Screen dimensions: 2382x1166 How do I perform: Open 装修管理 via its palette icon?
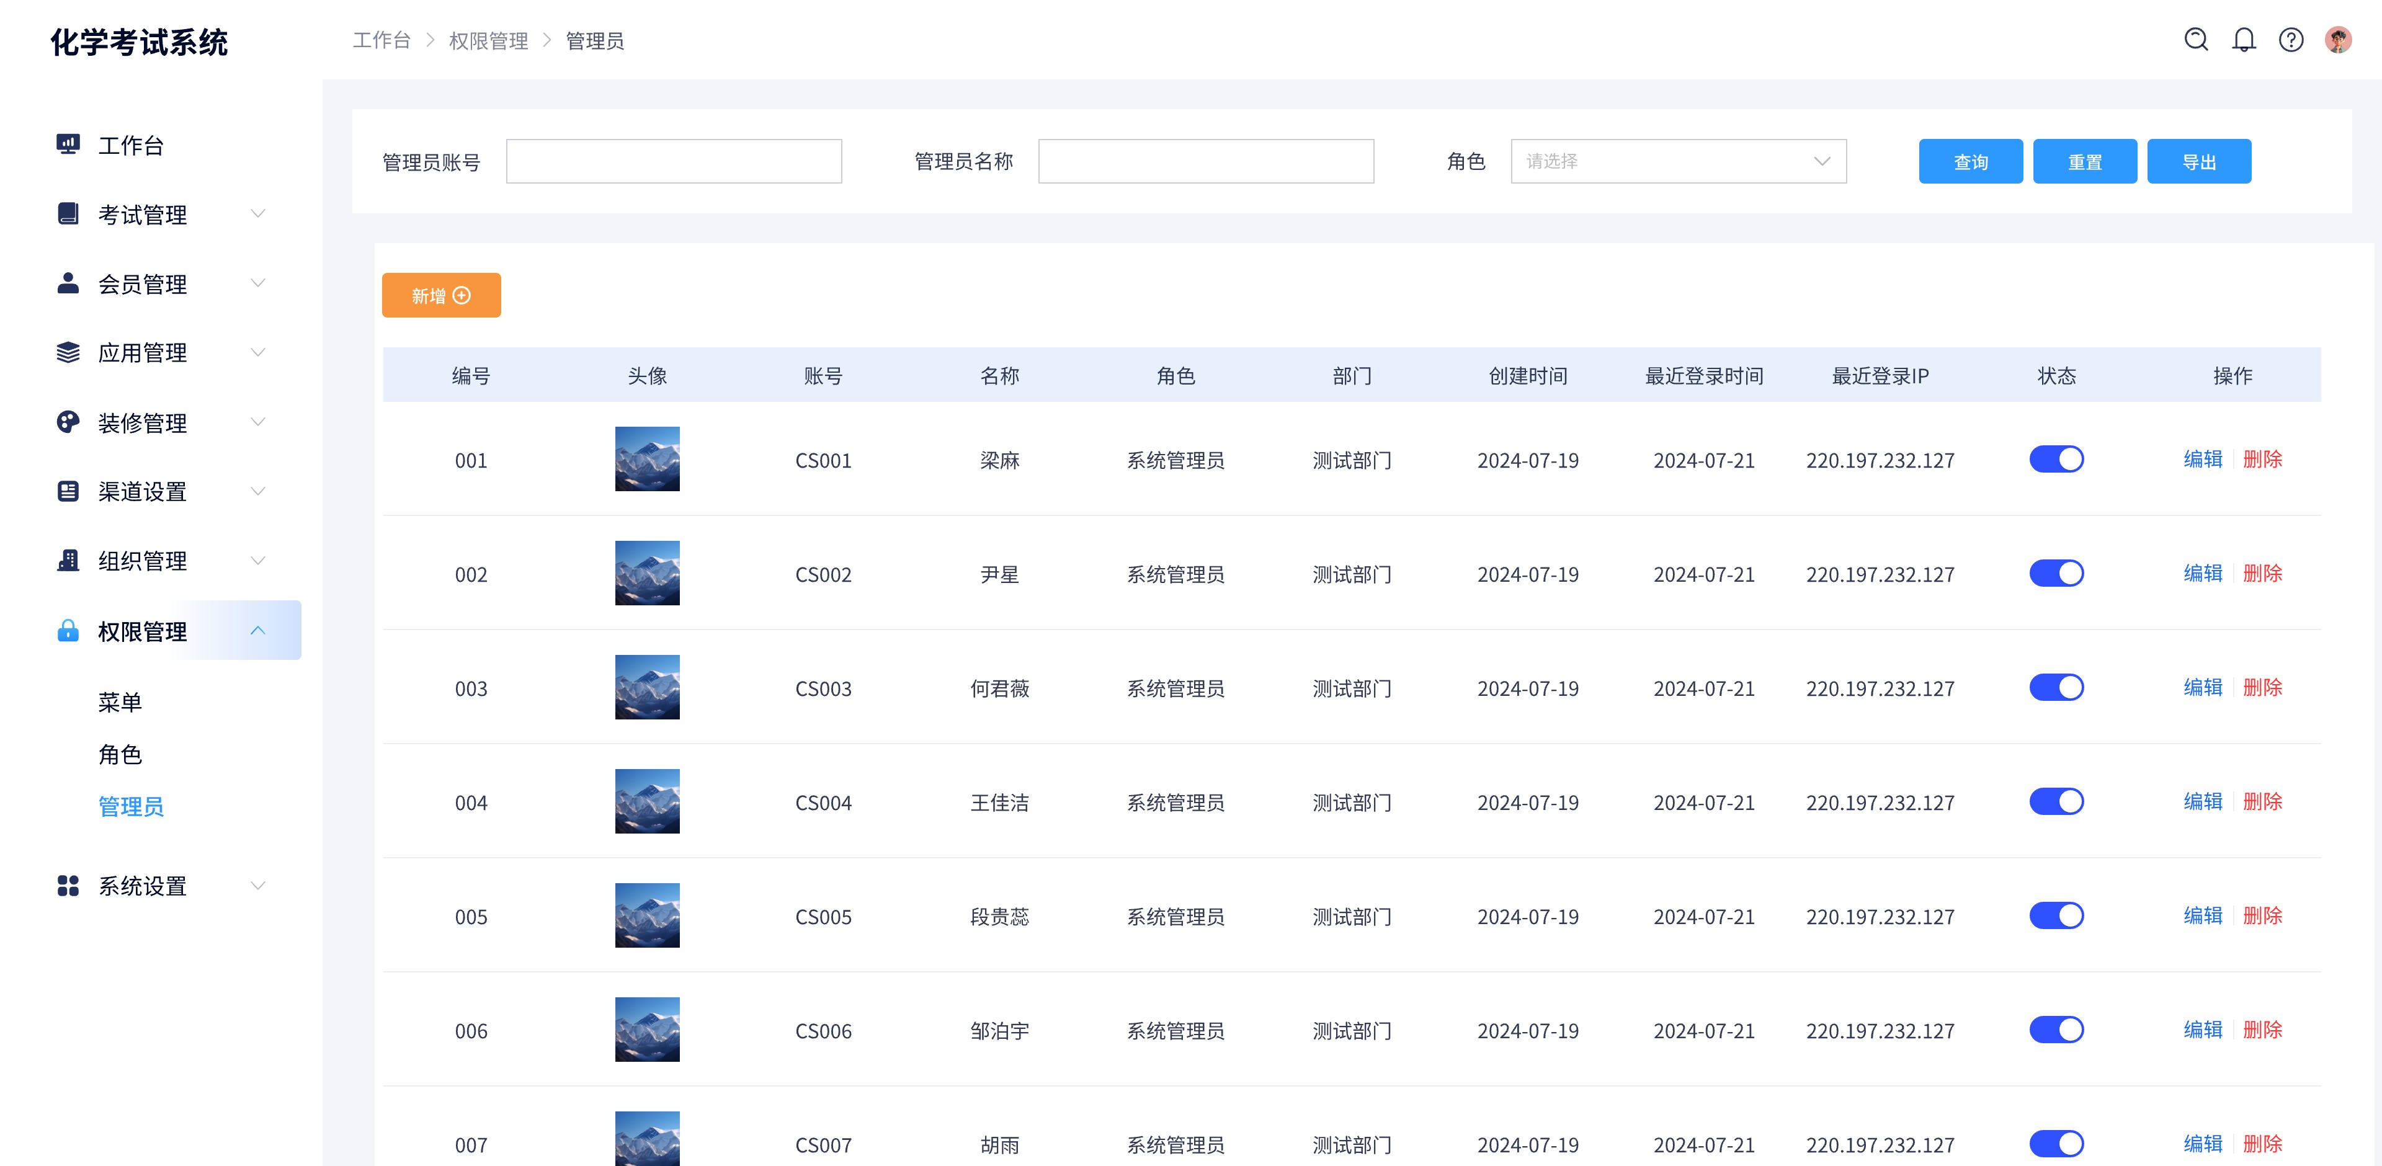[68, 422]
